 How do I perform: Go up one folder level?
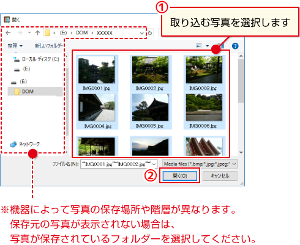pos(37,33)
